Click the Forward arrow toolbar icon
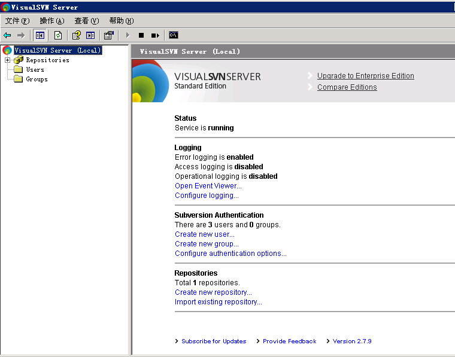The image size is (455, 357). [x=21, y=35]
